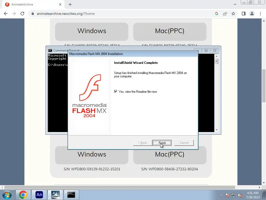
Task: Maximize the Command Prompt window
Action: [x=206, y=50]
